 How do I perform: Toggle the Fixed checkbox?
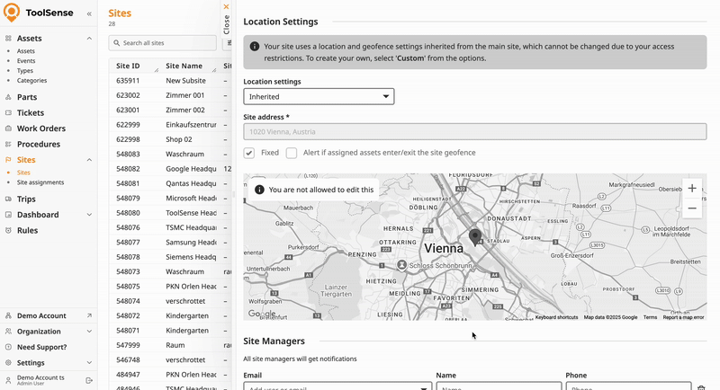pos(249,153)
